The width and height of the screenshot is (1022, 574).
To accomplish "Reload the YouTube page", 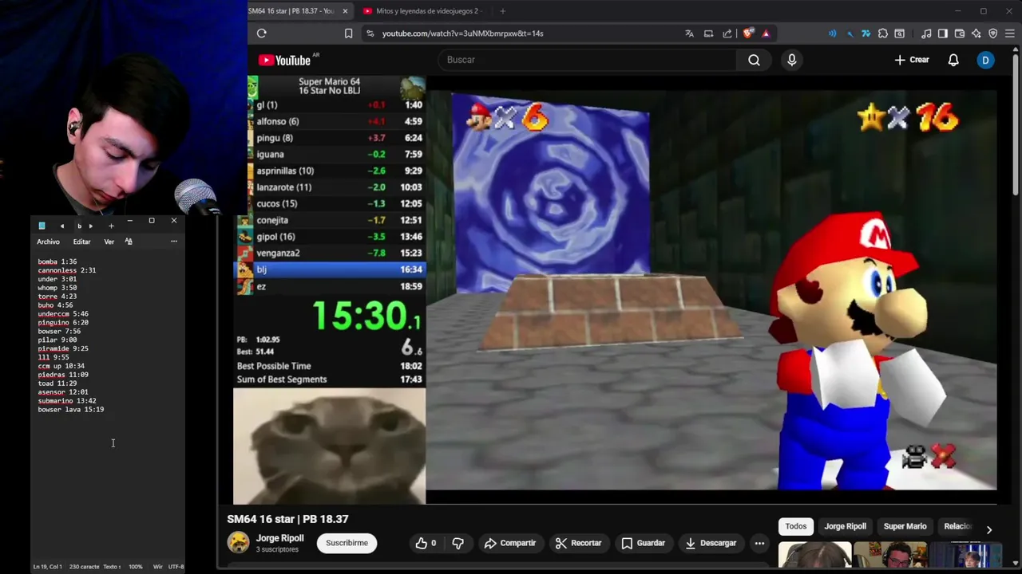I will click(261, 33).
